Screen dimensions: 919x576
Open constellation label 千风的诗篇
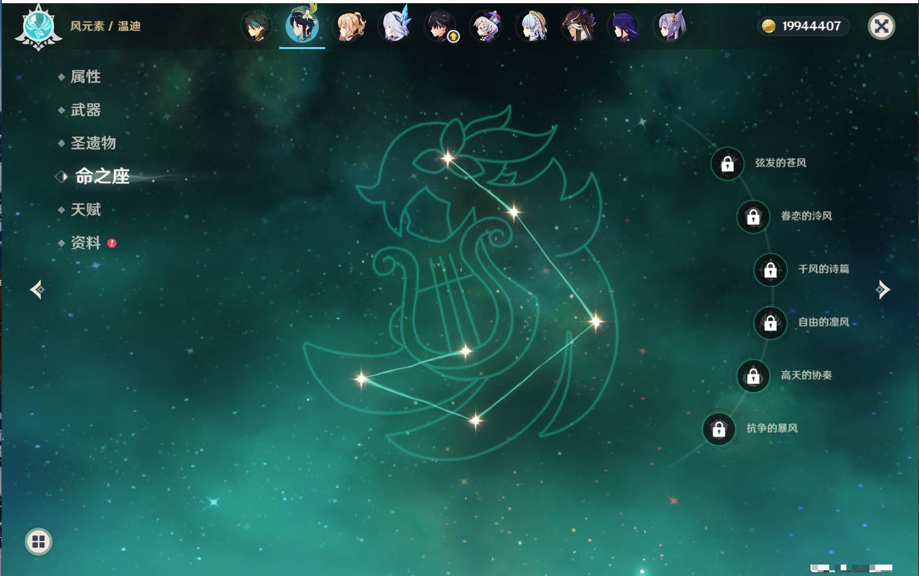pyautogui.click(x=824, y=269)
